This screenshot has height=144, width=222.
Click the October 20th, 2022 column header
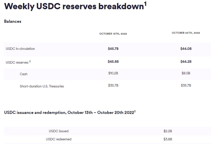point(186,33)
